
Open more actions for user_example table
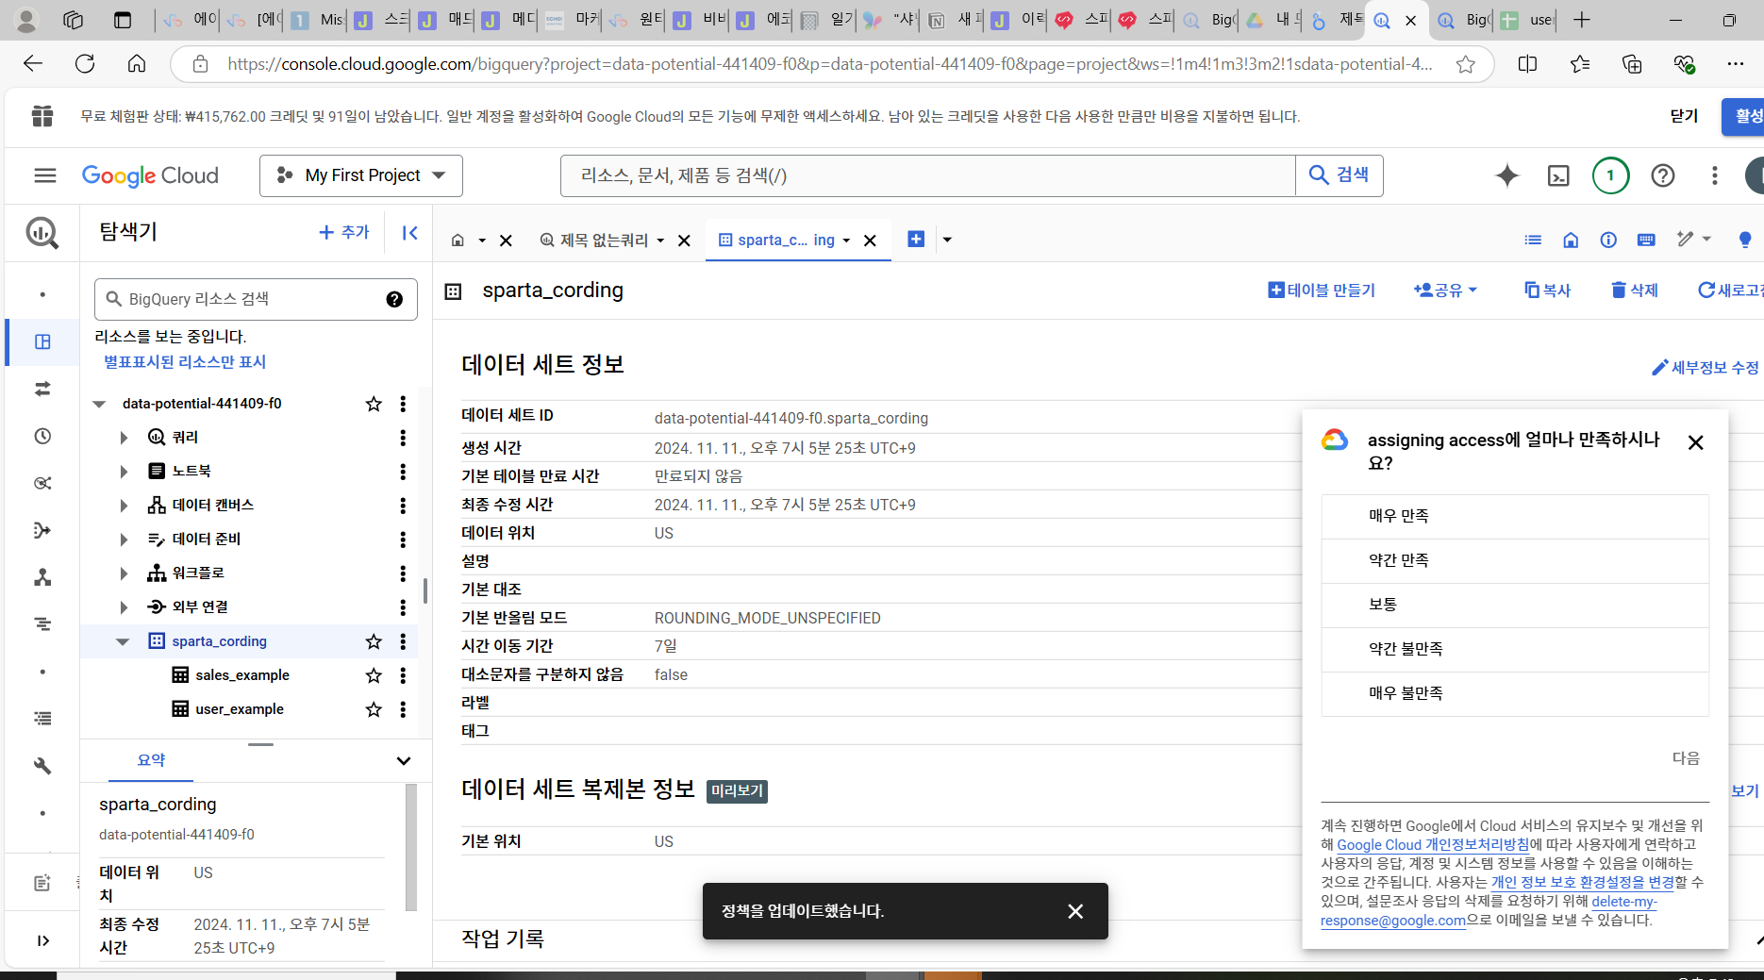(403, 709)
